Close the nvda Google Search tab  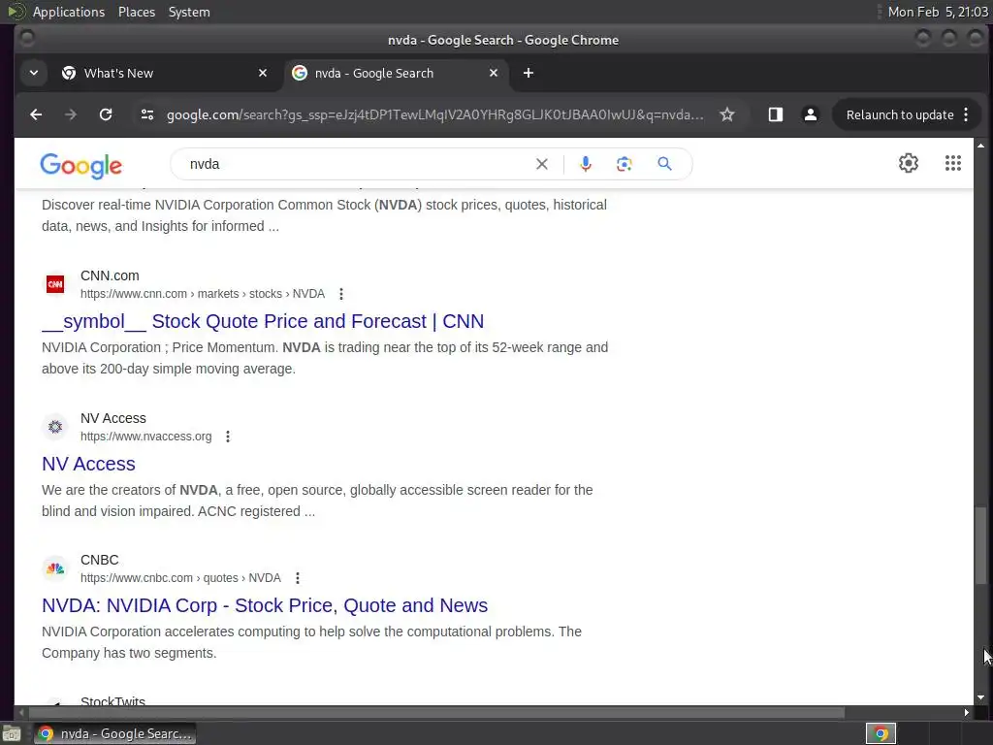(x=494, y=73)
